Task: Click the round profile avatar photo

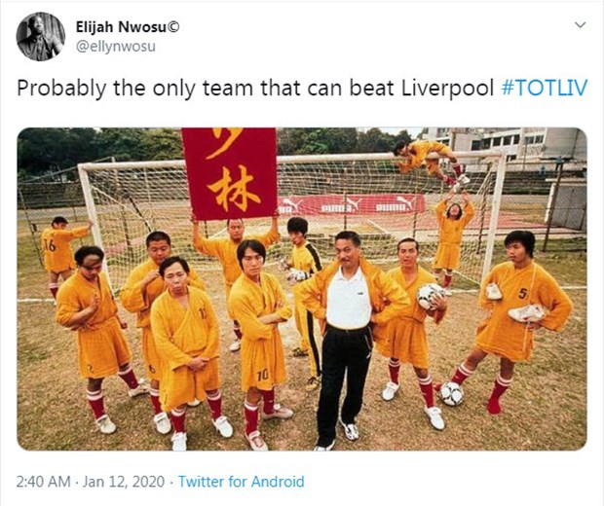Action: tap(41, 37)
